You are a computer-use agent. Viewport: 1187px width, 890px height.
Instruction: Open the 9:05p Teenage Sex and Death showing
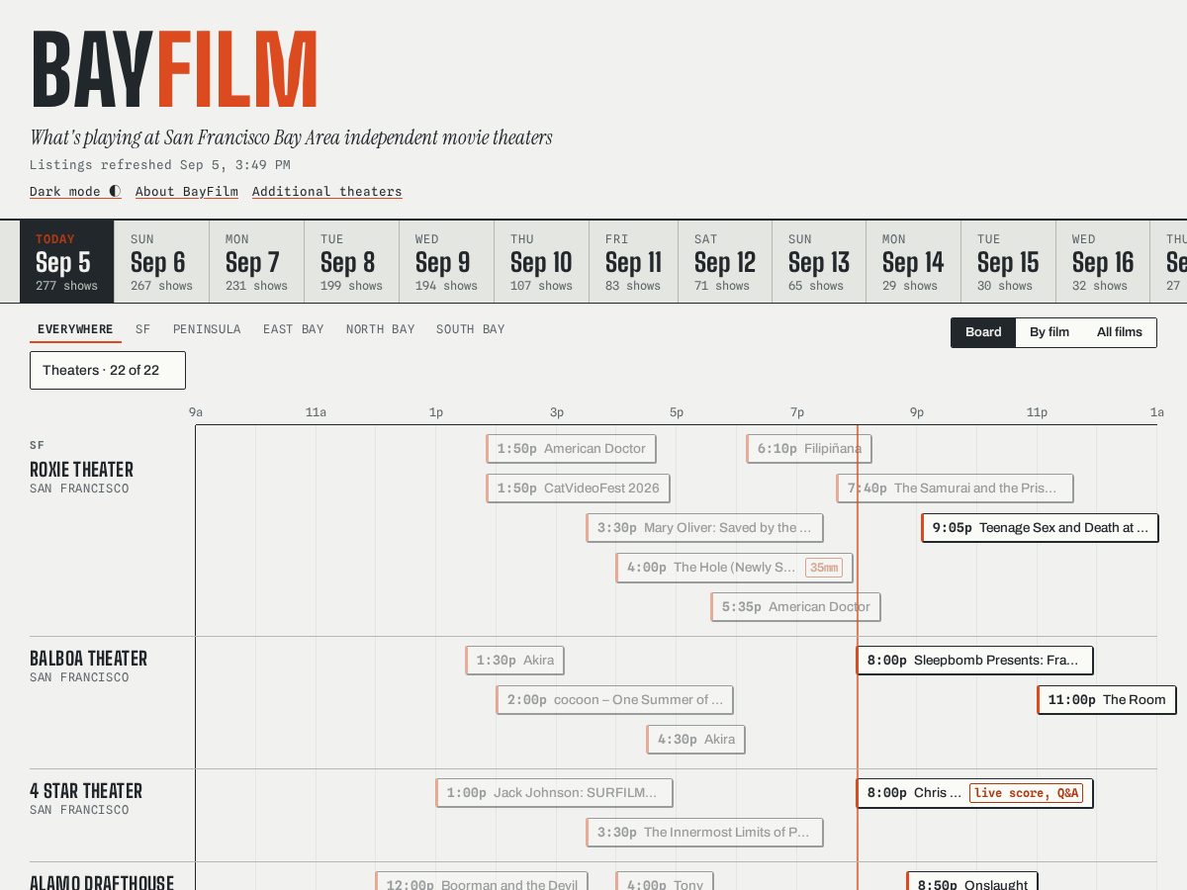point(1040,528)
